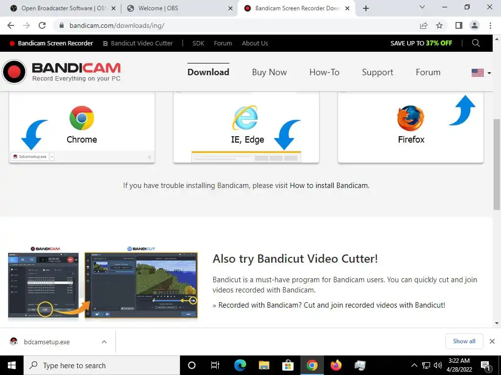Open Chrome side panel icon
The image size is (501, 375).
(x=459, y=25)
